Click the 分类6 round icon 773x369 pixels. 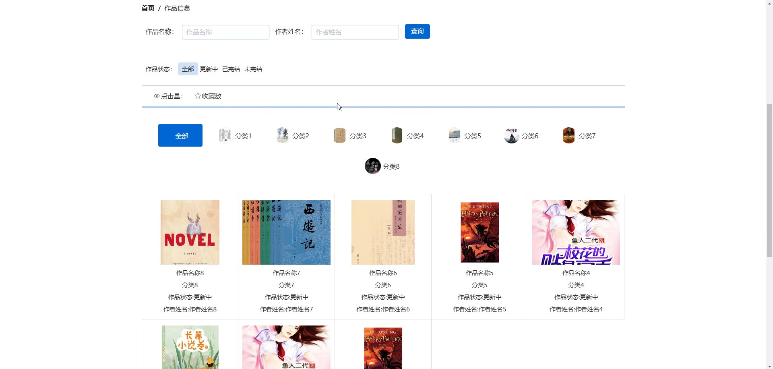[x=512, y=136]
